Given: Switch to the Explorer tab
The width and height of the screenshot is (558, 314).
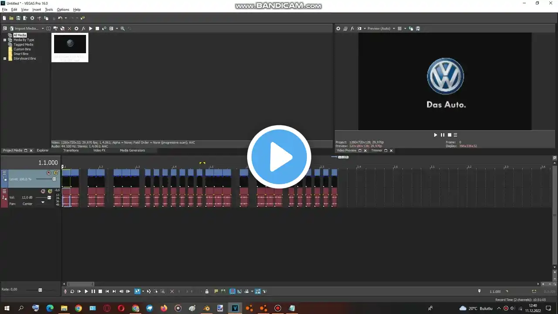Looking at the screenshot, I should 43,150.
